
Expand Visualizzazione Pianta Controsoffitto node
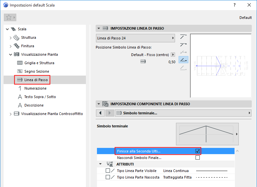coord(10,114)
